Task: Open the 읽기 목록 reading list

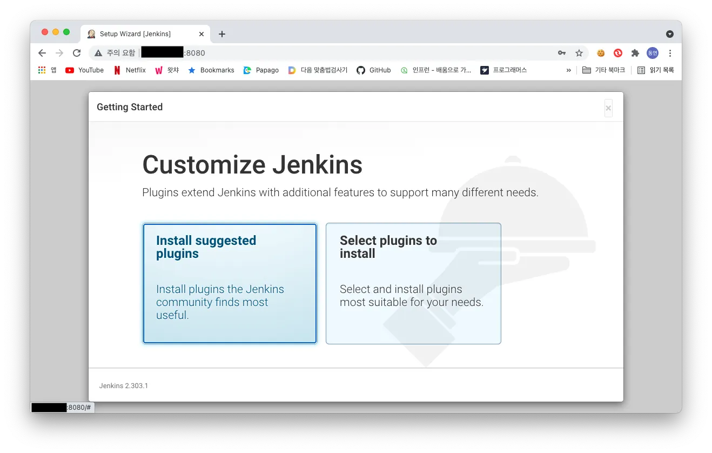Action: click(656, 70)
